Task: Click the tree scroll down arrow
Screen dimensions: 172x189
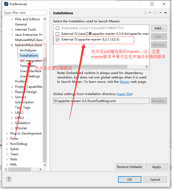Action: (x=45, y=165)
